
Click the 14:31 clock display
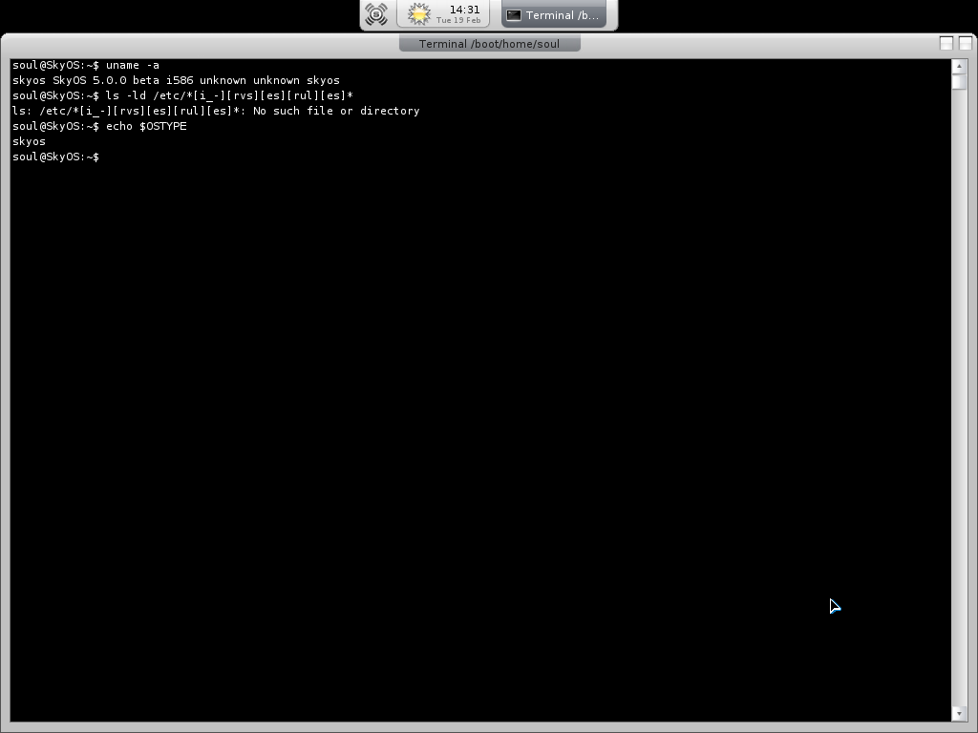[465, 10]
